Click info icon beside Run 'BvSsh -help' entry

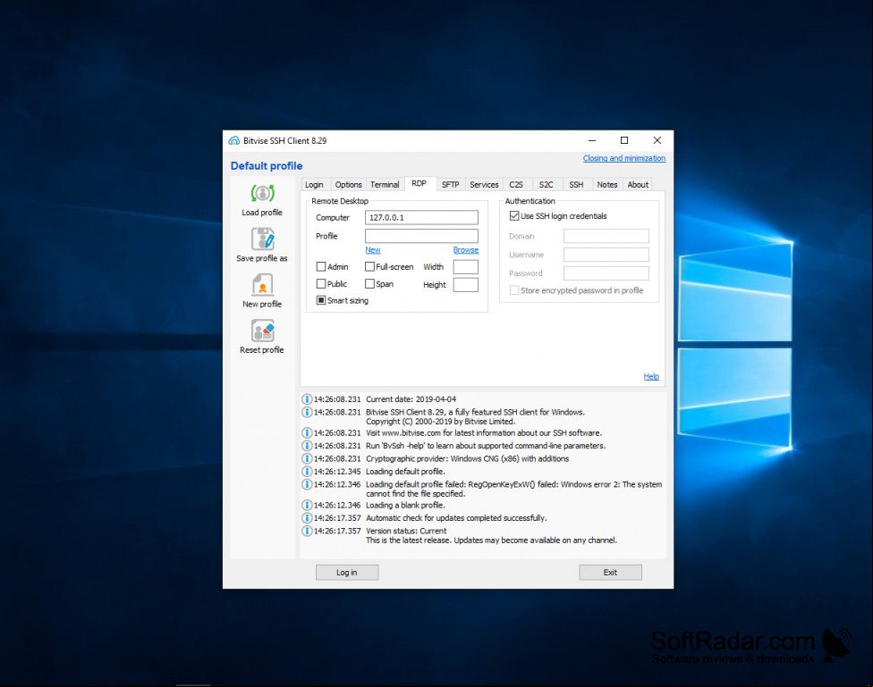[307, 446]
